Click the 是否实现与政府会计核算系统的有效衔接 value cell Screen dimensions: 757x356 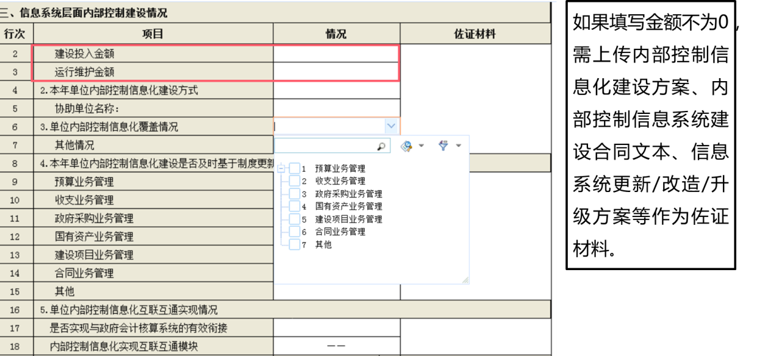(x=337, y=328)
